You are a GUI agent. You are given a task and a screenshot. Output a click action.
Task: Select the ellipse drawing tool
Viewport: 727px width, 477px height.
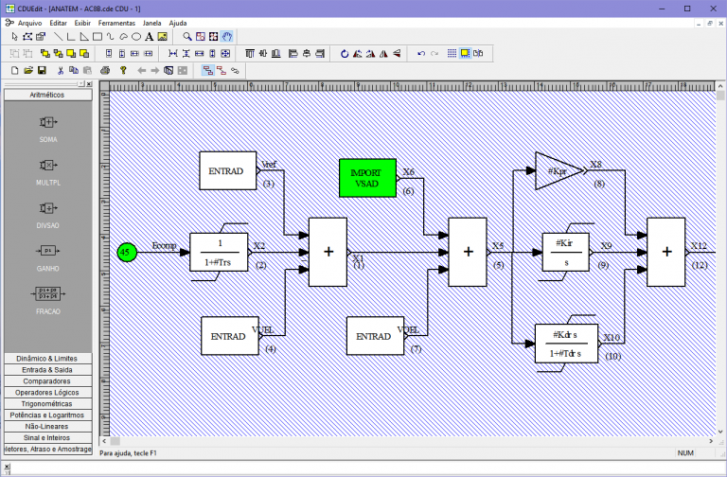[136, 37]
